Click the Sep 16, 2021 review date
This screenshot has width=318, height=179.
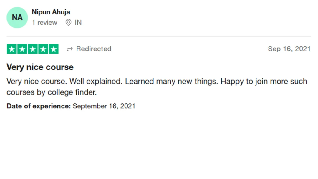(289, 49)
